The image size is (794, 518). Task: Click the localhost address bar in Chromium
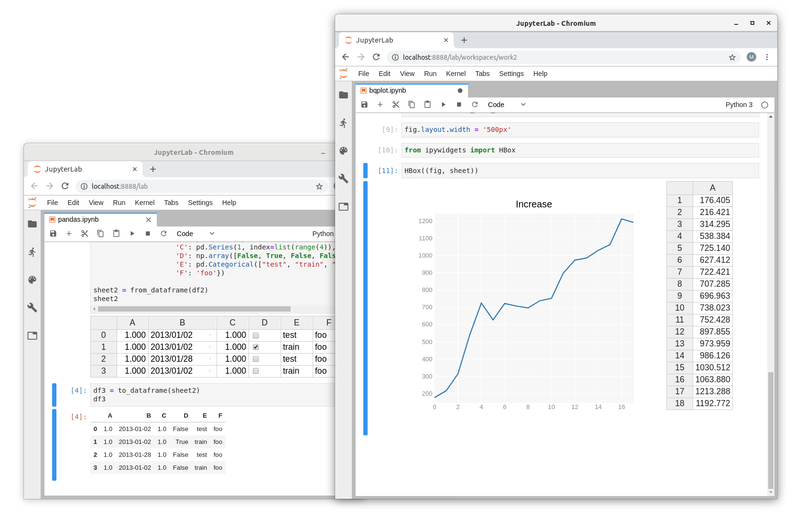click(x=478, y=57)
